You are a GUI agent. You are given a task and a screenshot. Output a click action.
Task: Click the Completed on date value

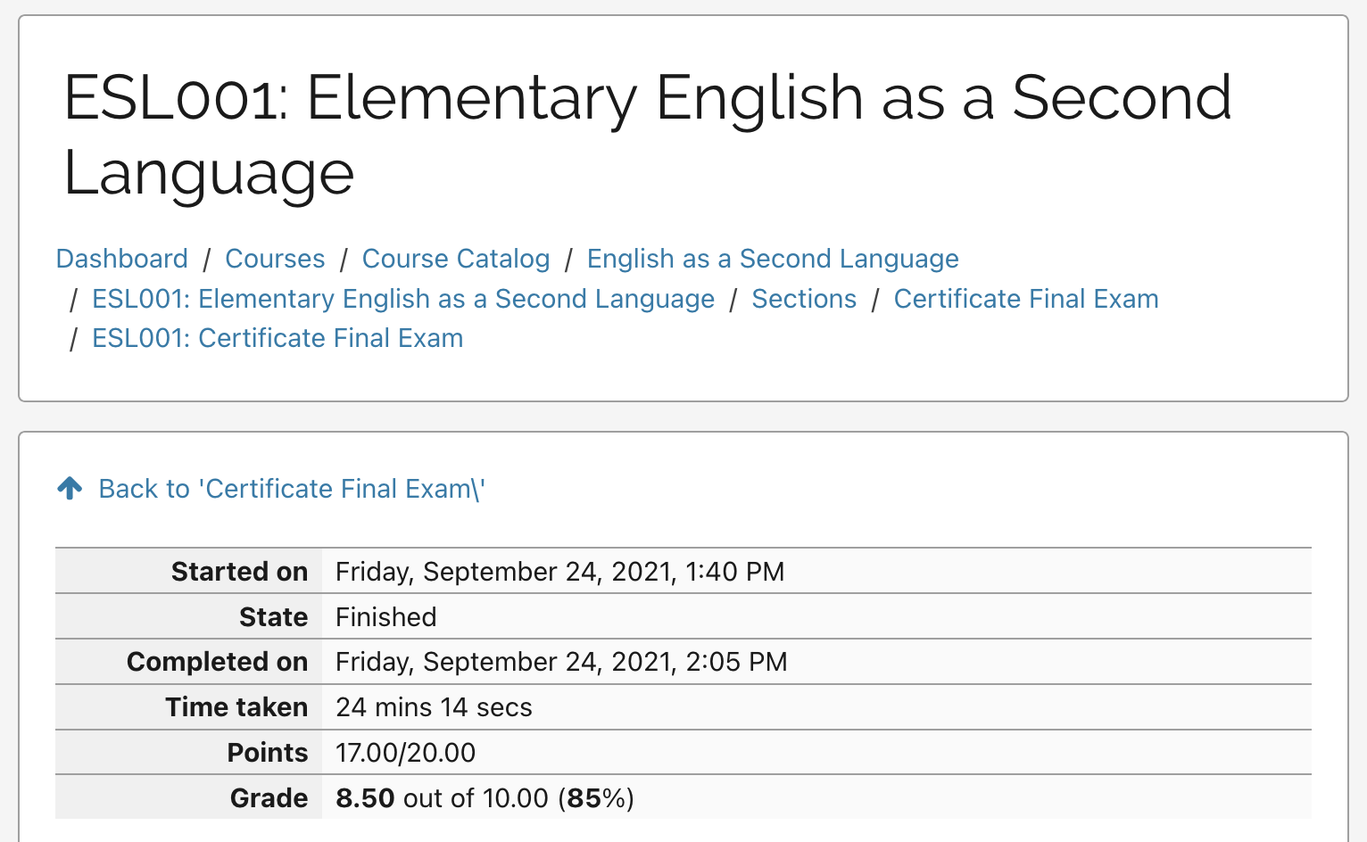point(561,662)
